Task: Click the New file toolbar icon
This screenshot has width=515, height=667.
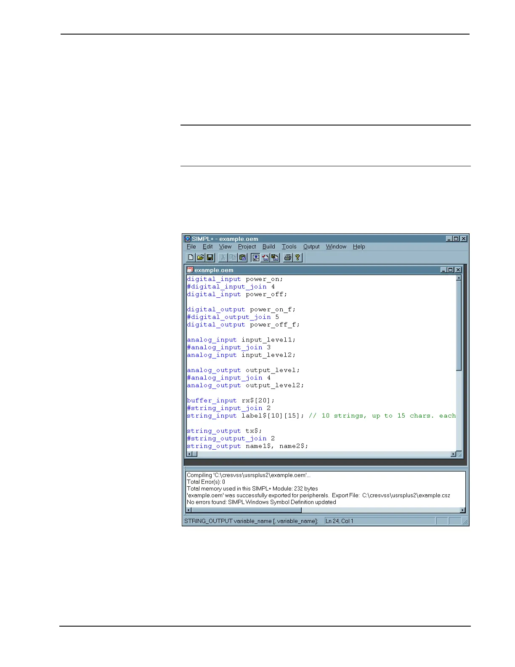Action: pyautogui.click(x=191, y=257)
